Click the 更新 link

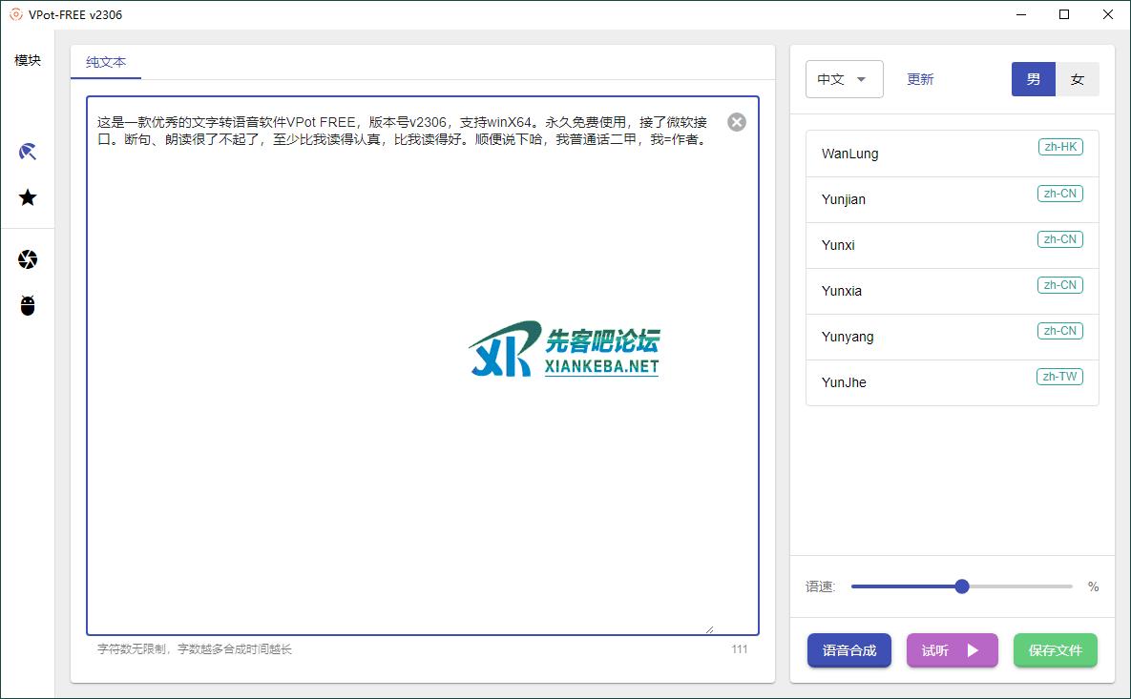pyautogui.click(x=920, y=79)
